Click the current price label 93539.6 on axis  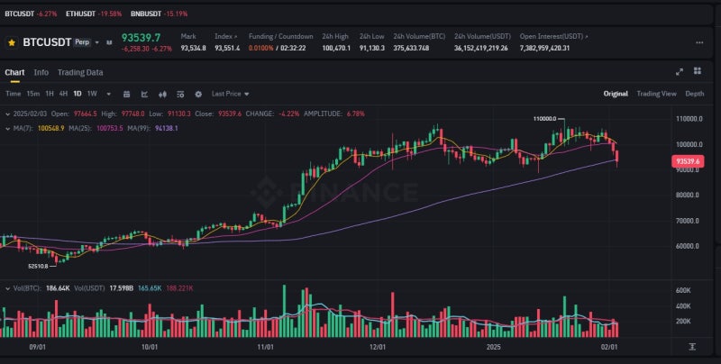pyautogui.click(x=689, y=160)
